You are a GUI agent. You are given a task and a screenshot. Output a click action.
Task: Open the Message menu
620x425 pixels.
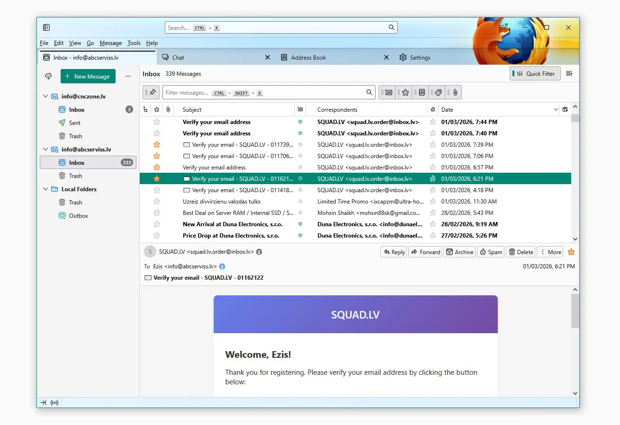(111, 43)
